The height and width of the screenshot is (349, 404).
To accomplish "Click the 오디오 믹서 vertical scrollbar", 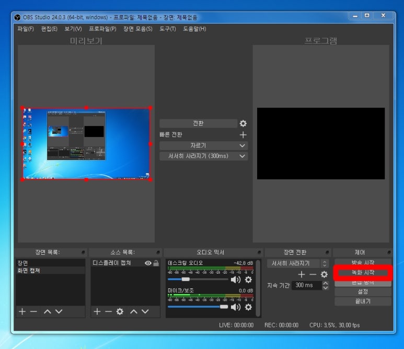I will (258, 288).
